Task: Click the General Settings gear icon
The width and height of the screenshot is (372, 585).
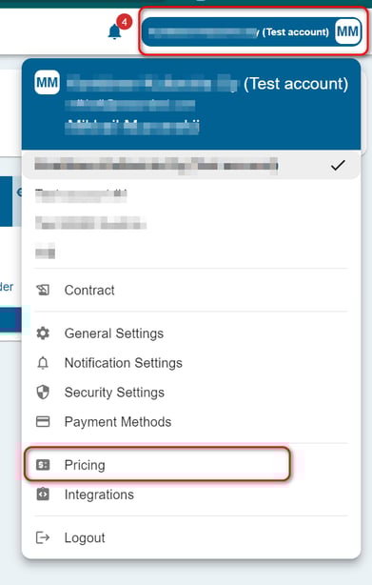Action: coord(43,333)
